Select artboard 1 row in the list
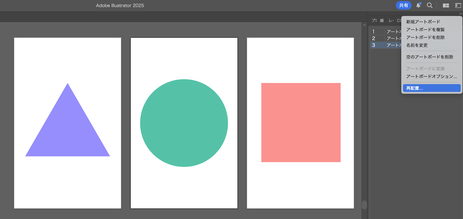Image resolution: width=463 pixels, height=219 pixels. [386, 32]
